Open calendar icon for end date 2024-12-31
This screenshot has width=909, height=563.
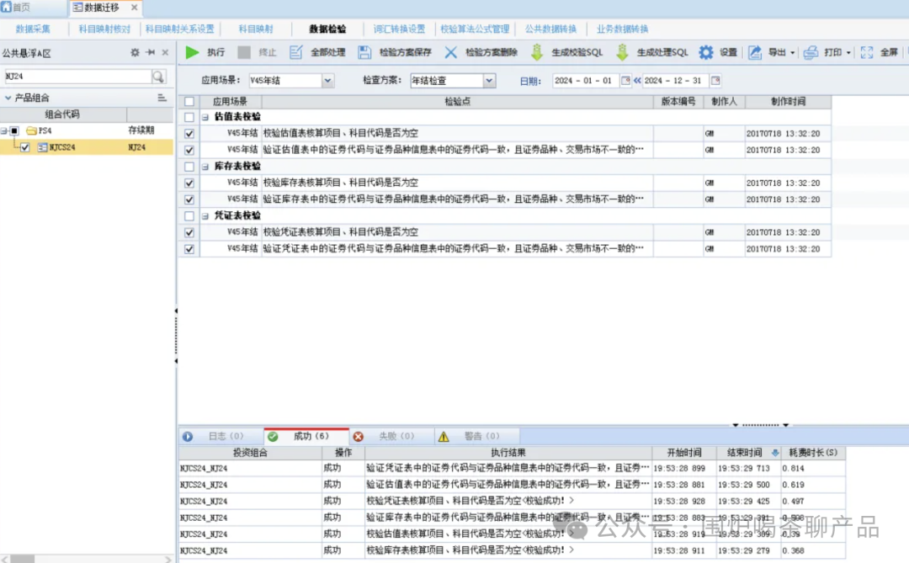(x=715, y=81)
